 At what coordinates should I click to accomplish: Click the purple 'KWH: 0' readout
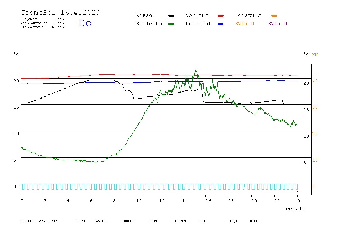click(277, 24)
